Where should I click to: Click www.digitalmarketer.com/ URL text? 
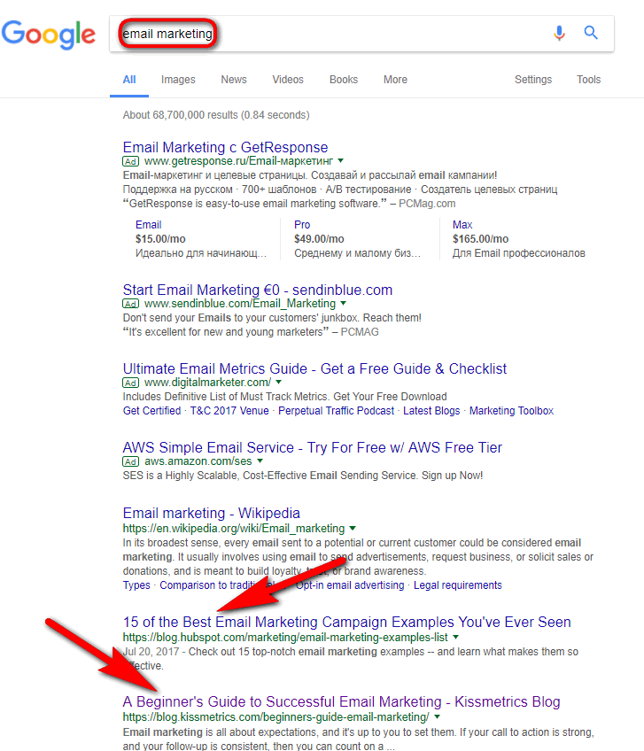[207, 383]
